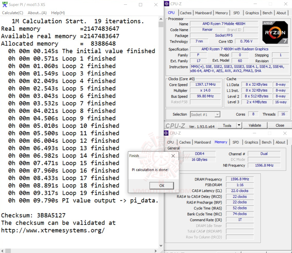Open Mainboard tab in lower CPU-Z window
The width and height of the screenshot is (292, 253).
click(203, 142)
